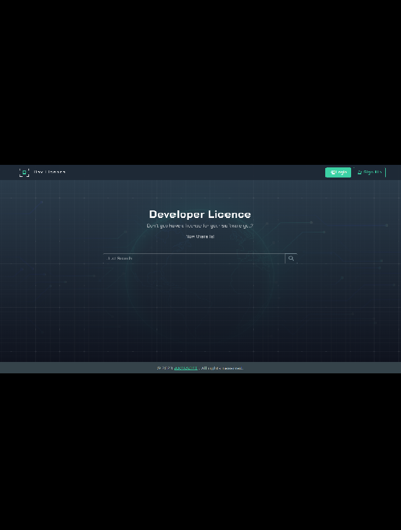Focus the Just Search input field
The width and height of the screenshot is (401, 530).
(194, 258)
